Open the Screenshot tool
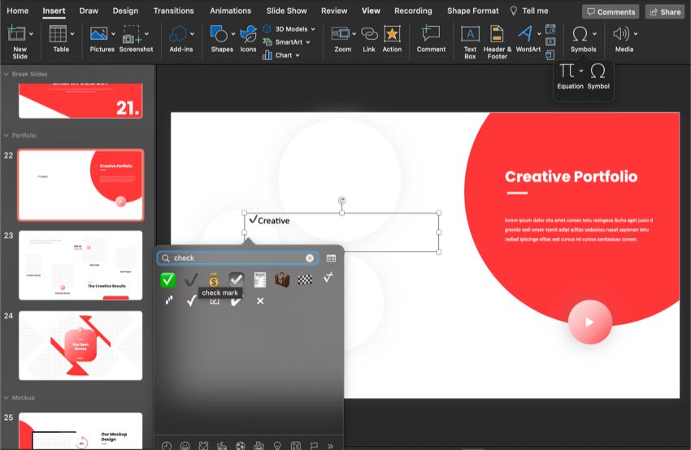This screenshot has height=450, width=691. 132,34
